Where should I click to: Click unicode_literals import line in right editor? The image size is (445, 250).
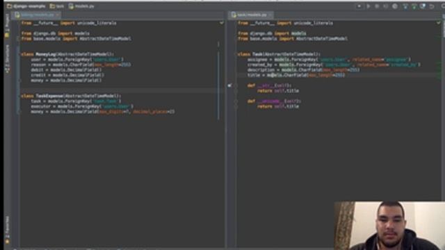pyautogui.click(x=285, y=23)
